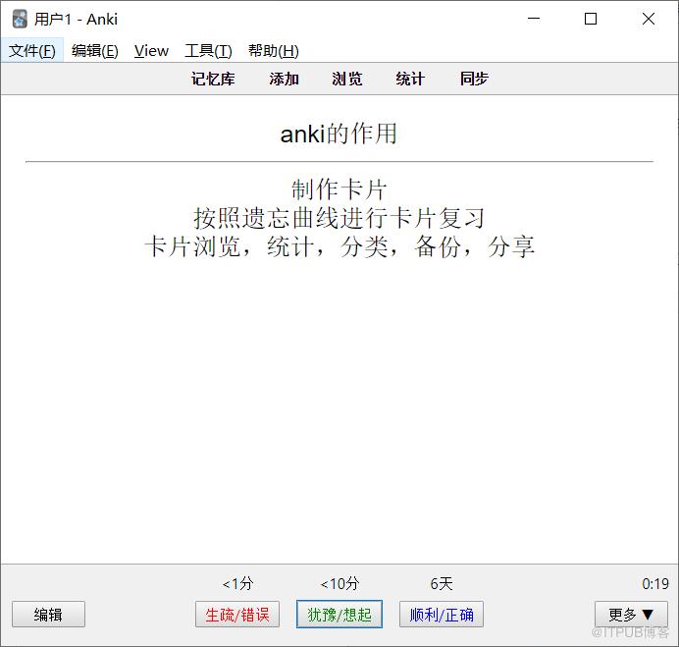Viewport: 679px width, 647px height.
Task: Click the card question text anki的作用
Action: coord(339,134)
